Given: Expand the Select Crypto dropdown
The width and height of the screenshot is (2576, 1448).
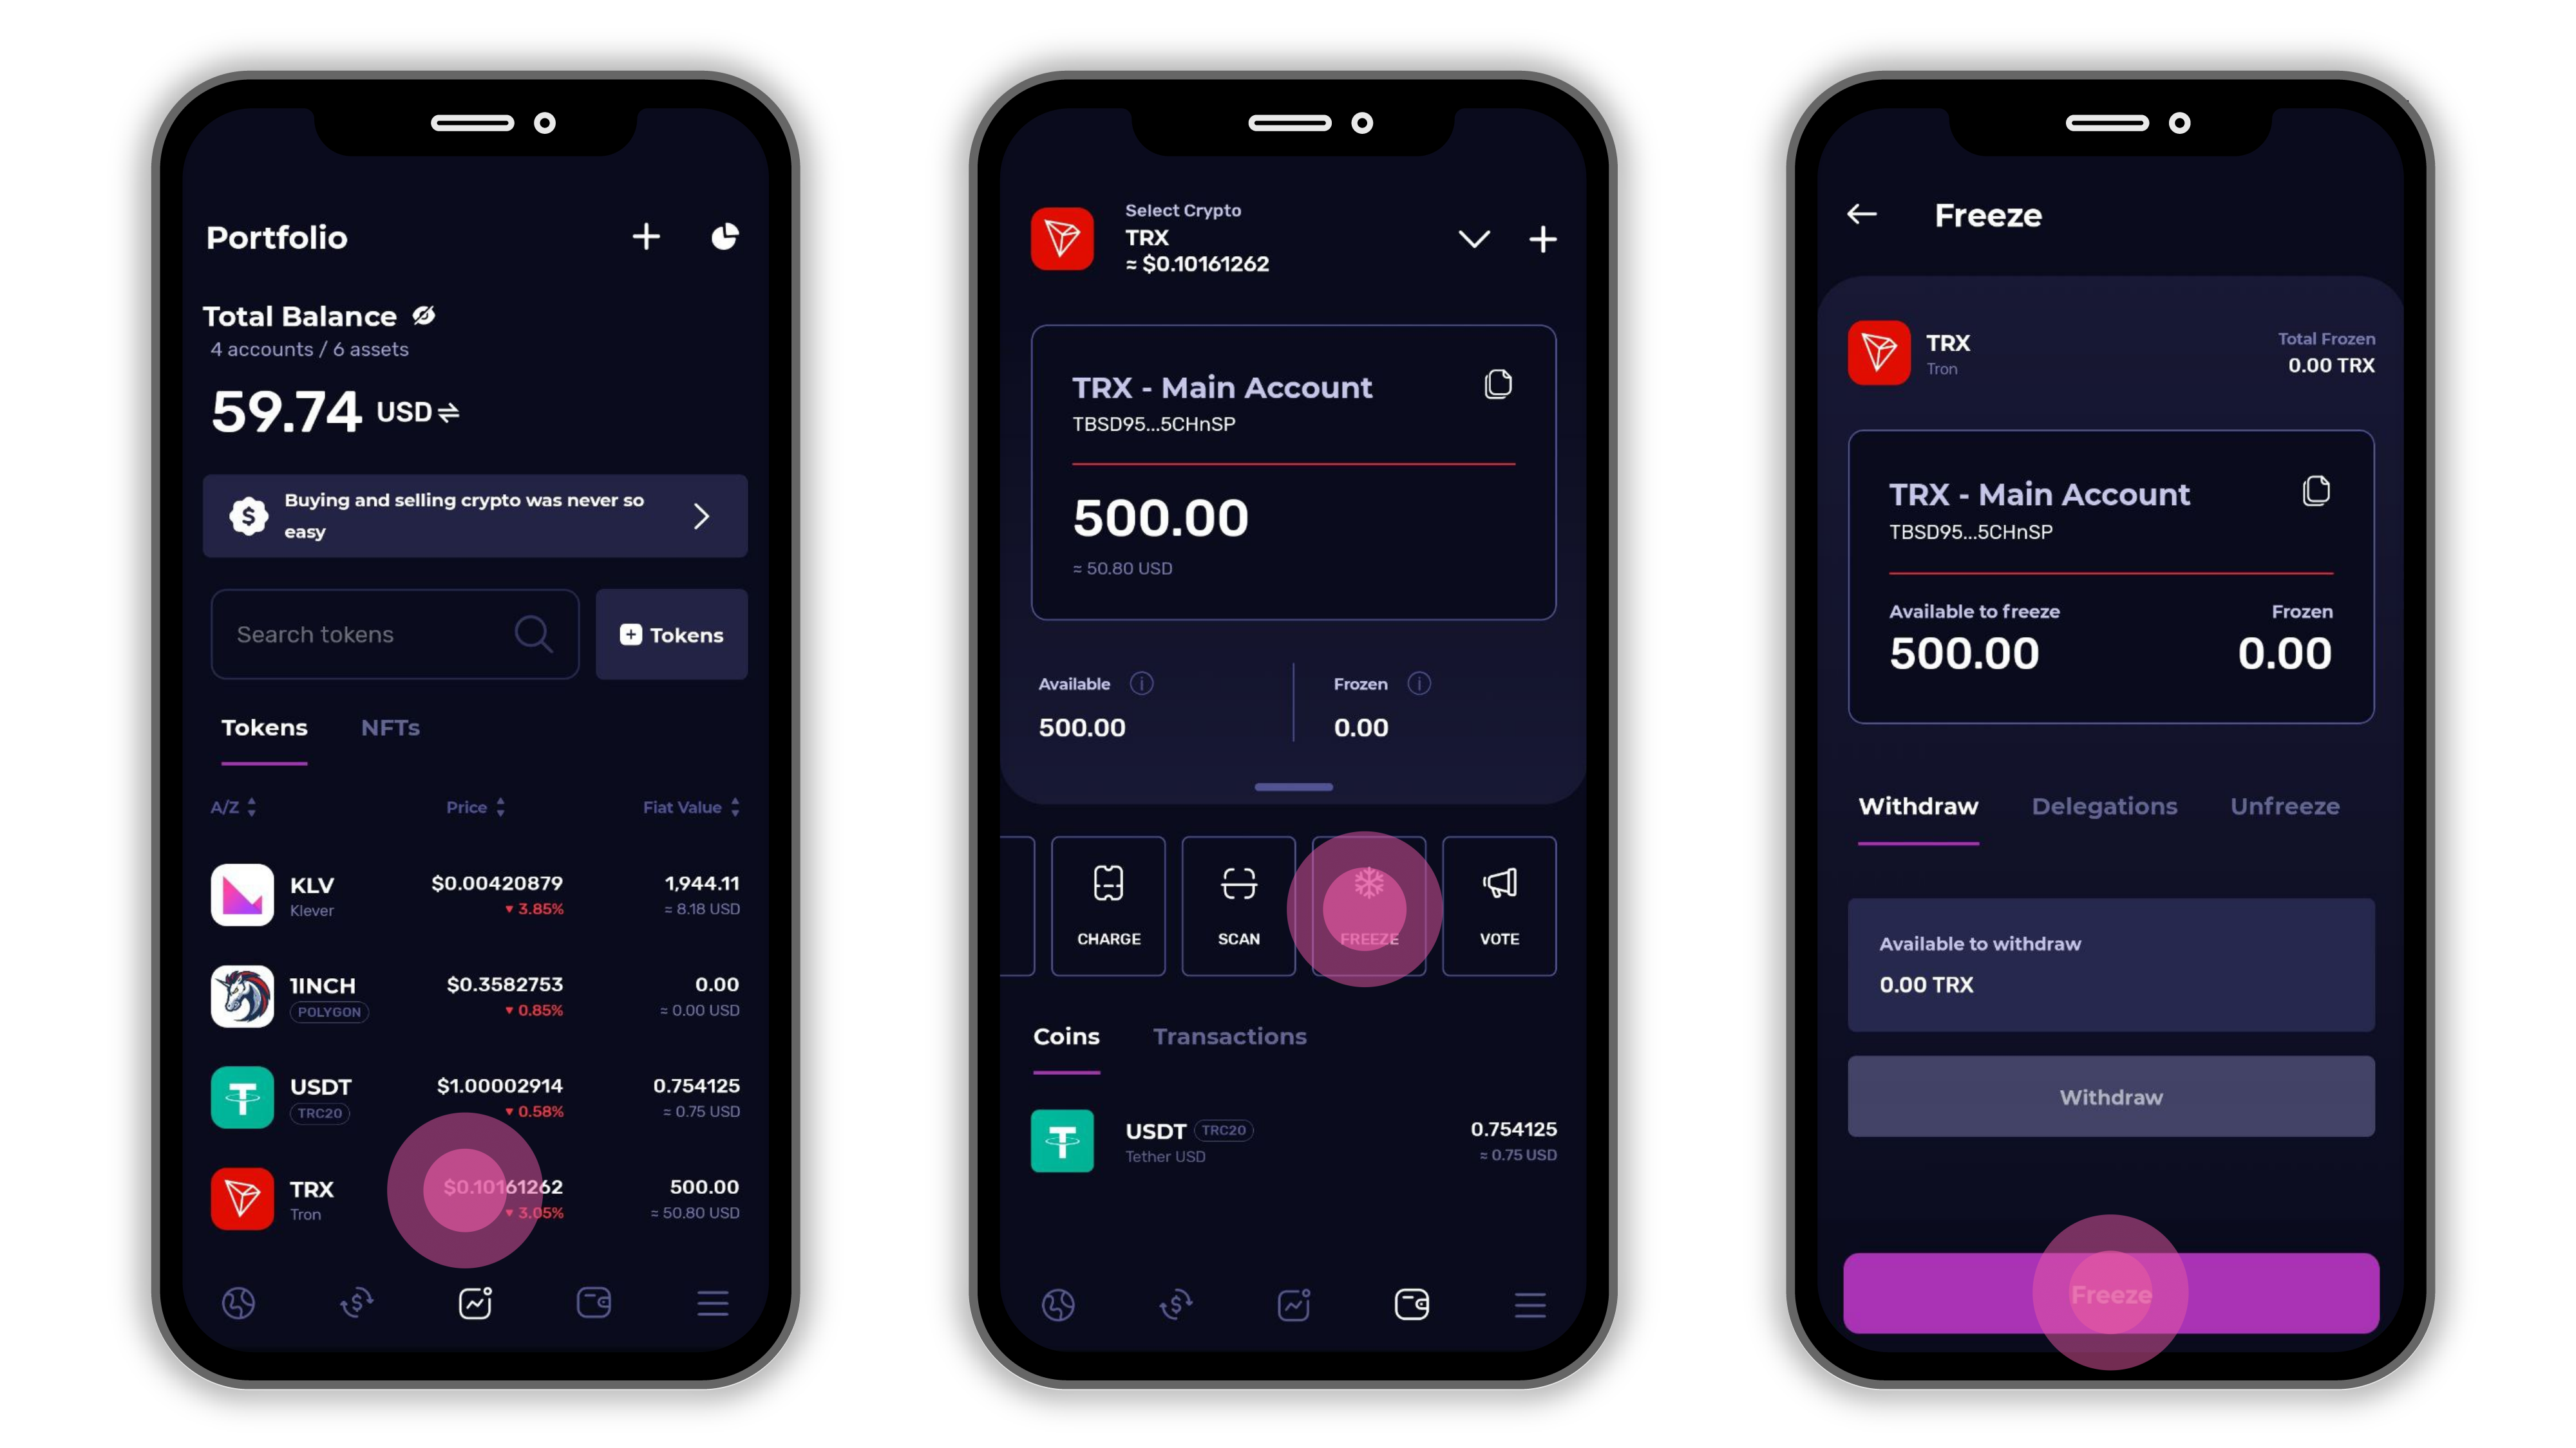Looking at the screenshot, I should [1472, 239].
